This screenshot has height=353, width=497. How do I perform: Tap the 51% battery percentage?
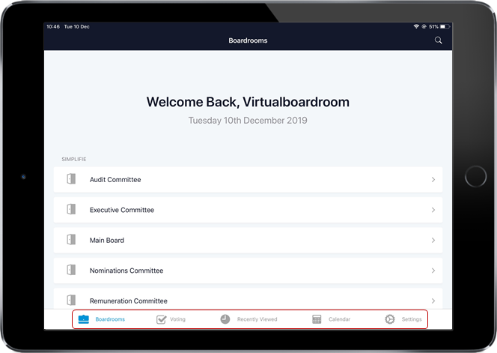pos(433,27)
